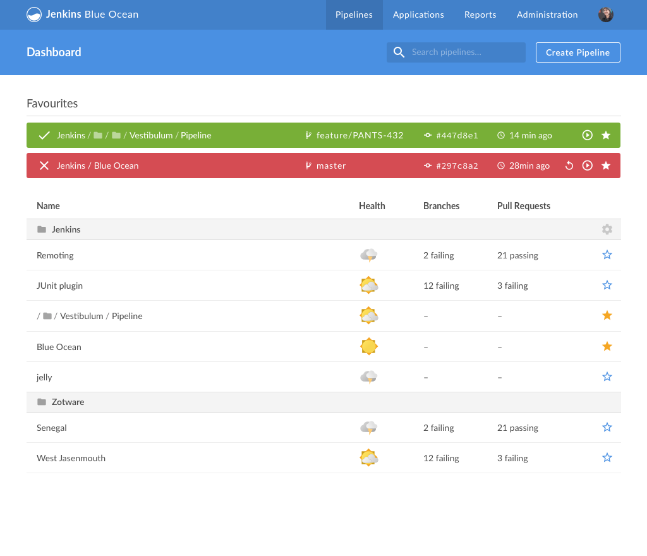Click the Jenkins Blue Ocean logo icon
The image size is (647, 556).
tap(34, 15)
